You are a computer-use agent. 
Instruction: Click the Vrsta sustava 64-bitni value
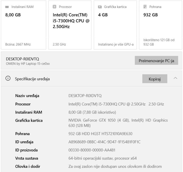(102, 158)
